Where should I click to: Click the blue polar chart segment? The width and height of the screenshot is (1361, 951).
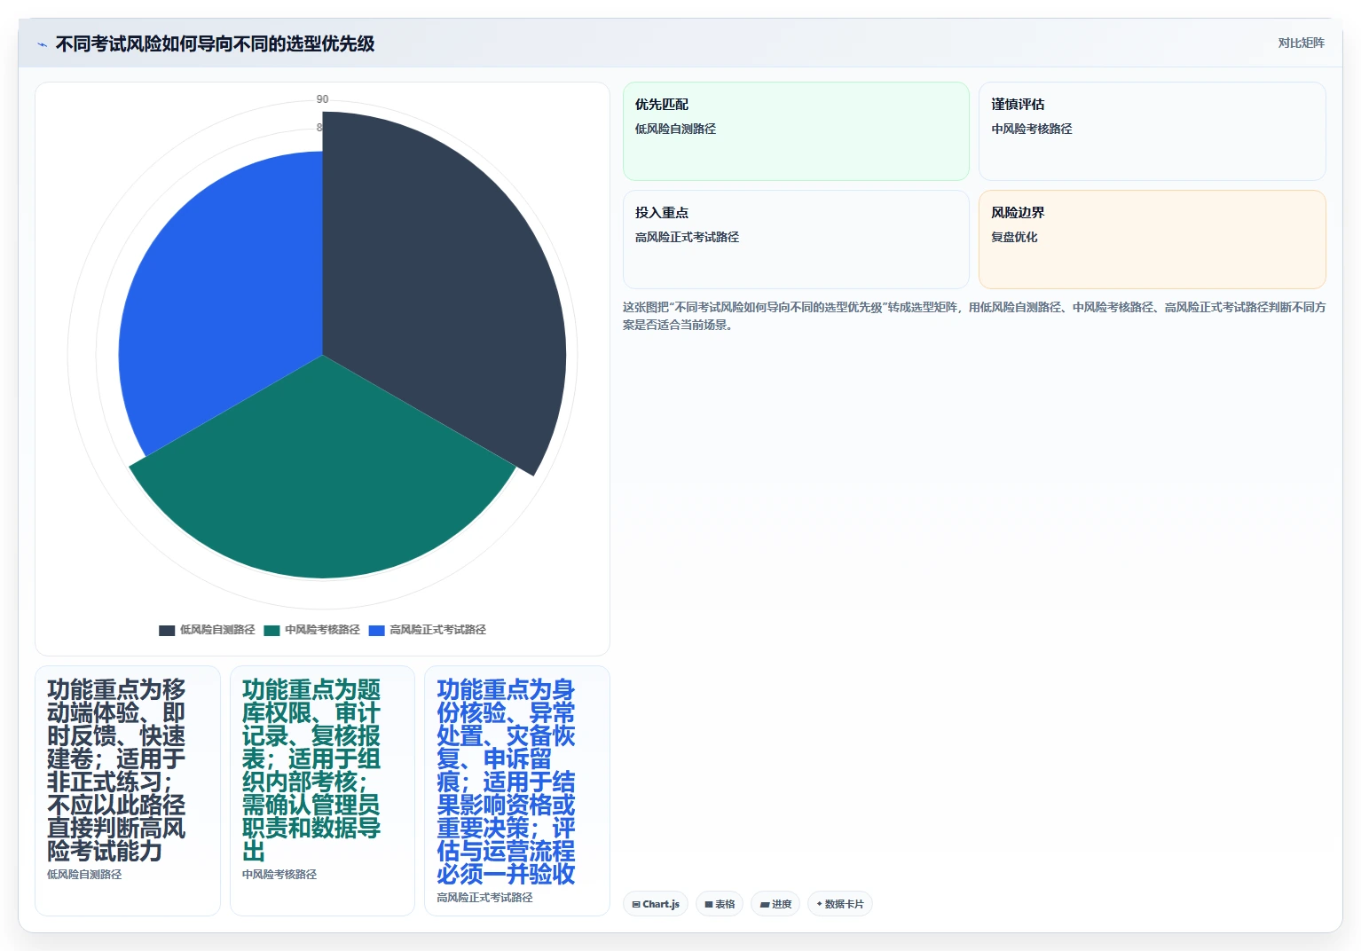click(x=222, y=302)
